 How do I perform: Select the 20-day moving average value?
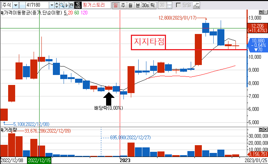point(70,13)
